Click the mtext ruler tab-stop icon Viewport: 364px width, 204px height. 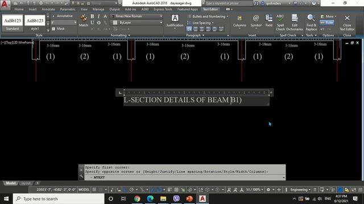tap(120, 93)
